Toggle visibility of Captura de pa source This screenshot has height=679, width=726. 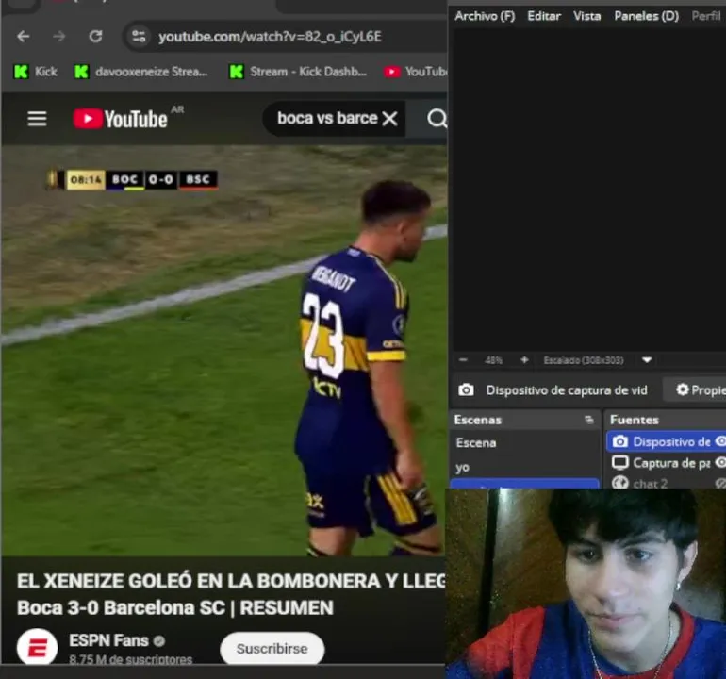tap(720, 462)
